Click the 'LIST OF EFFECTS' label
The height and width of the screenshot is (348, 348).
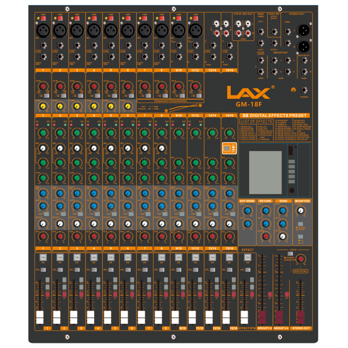point(256,121)
